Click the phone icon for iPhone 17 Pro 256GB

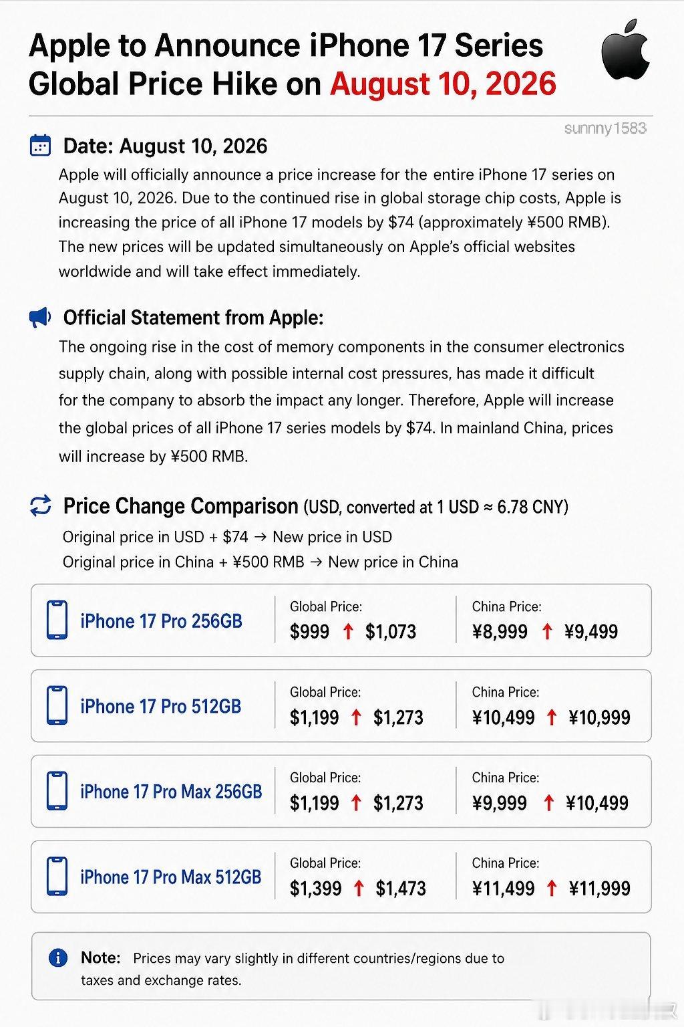click(57, 620)
